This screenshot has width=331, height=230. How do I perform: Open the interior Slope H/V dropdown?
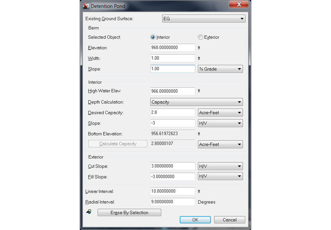tap(220, 123)
